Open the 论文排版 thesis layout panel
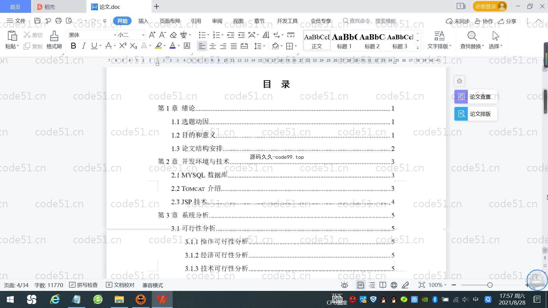This screenshot has height=308, width=548. pos(476,114)
